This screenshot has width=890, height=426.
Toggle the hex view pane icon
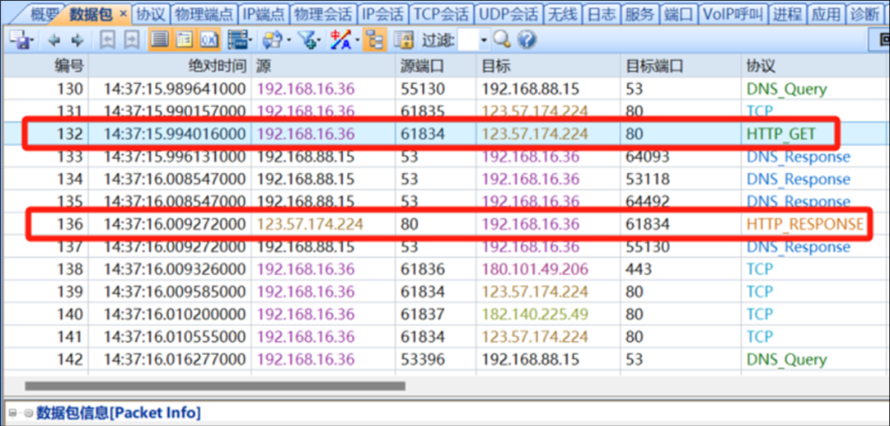[x=208, y=40]
